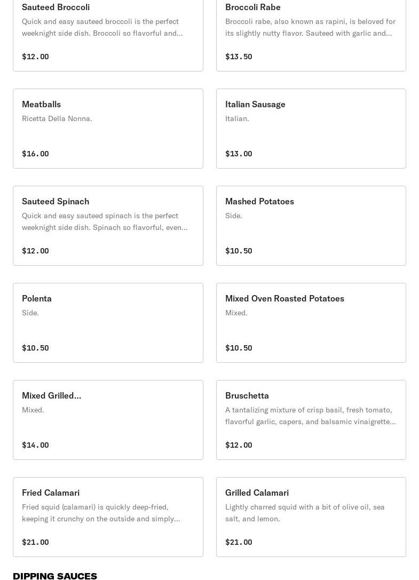This screenshot has width=419, height=580.
Task: Choose the Meatballs item
Action: (108, 129)
